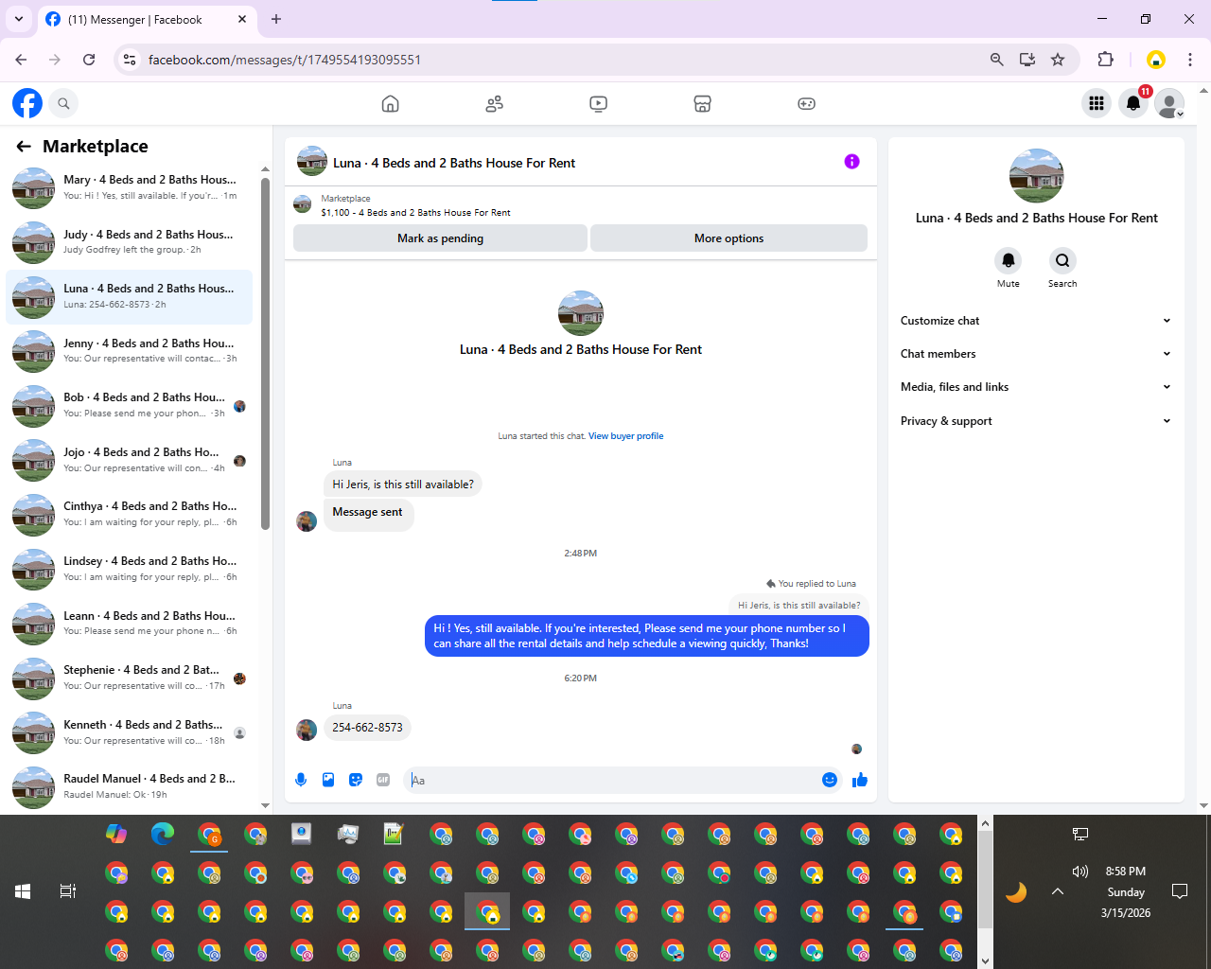Expand the Customize chat section

coord(1036,321)
